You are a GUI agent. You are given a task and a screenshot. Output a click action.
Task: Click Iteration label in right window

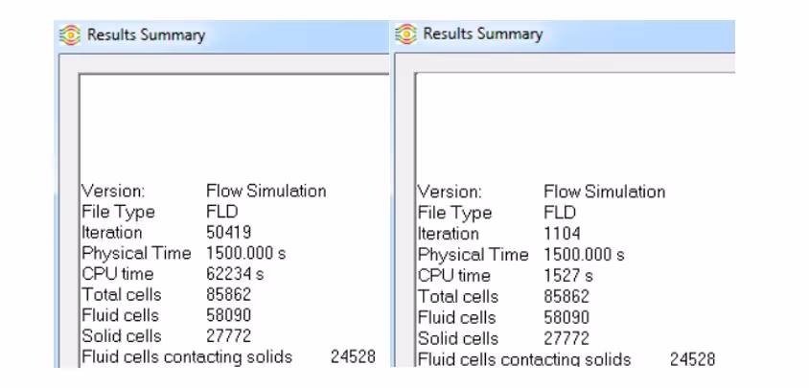click(449, 234)
